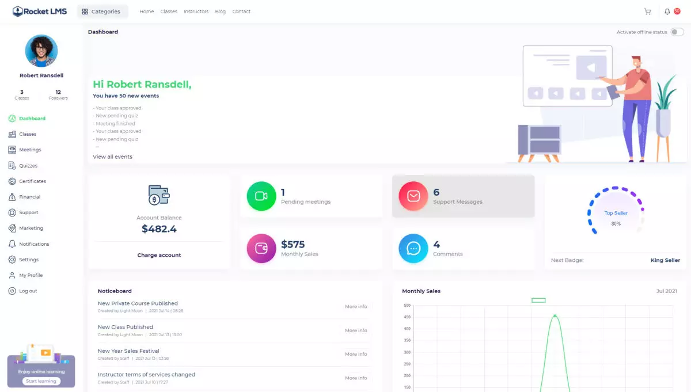
Task: Click the Top Seller badge progress ring
Action: point(616,211)
